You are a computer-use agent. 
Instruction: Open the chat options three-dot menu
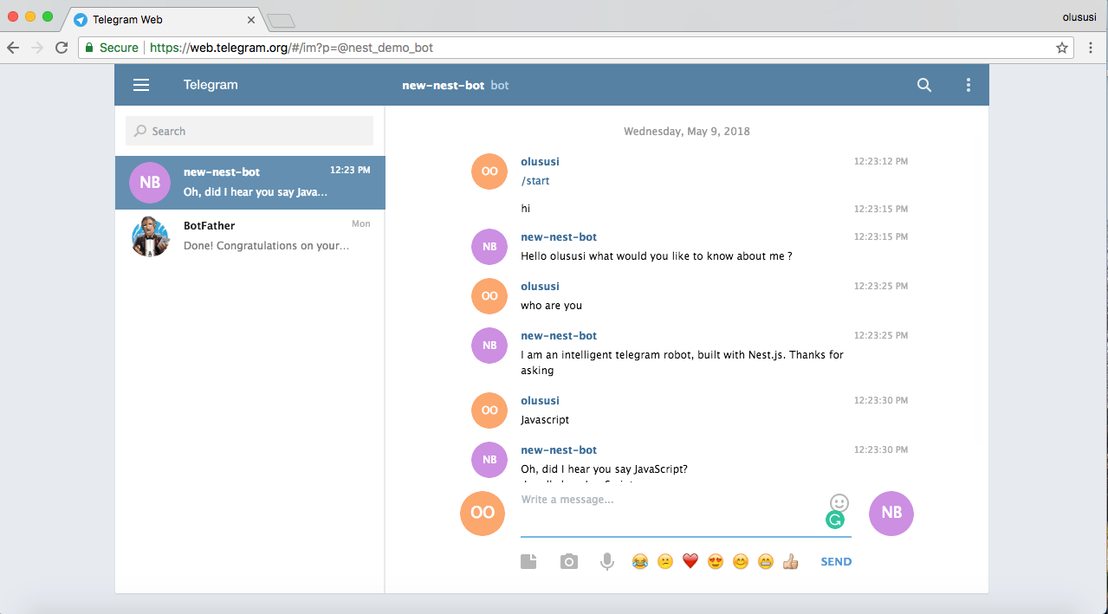969,85
